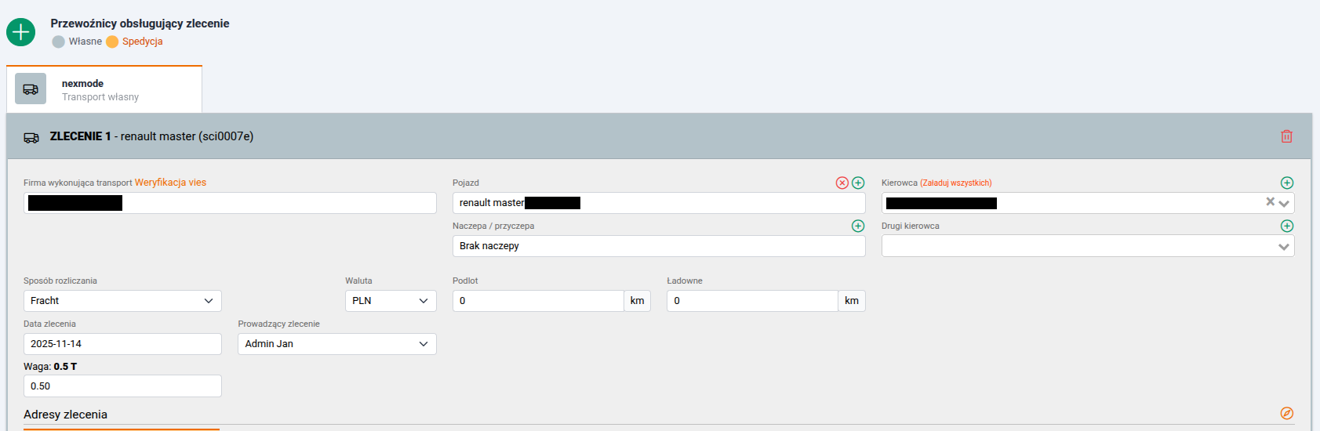The width and height of the screenshot is (1320, 431).
Task: Add trailer via Naczepa plus icon
Action: 858,226
